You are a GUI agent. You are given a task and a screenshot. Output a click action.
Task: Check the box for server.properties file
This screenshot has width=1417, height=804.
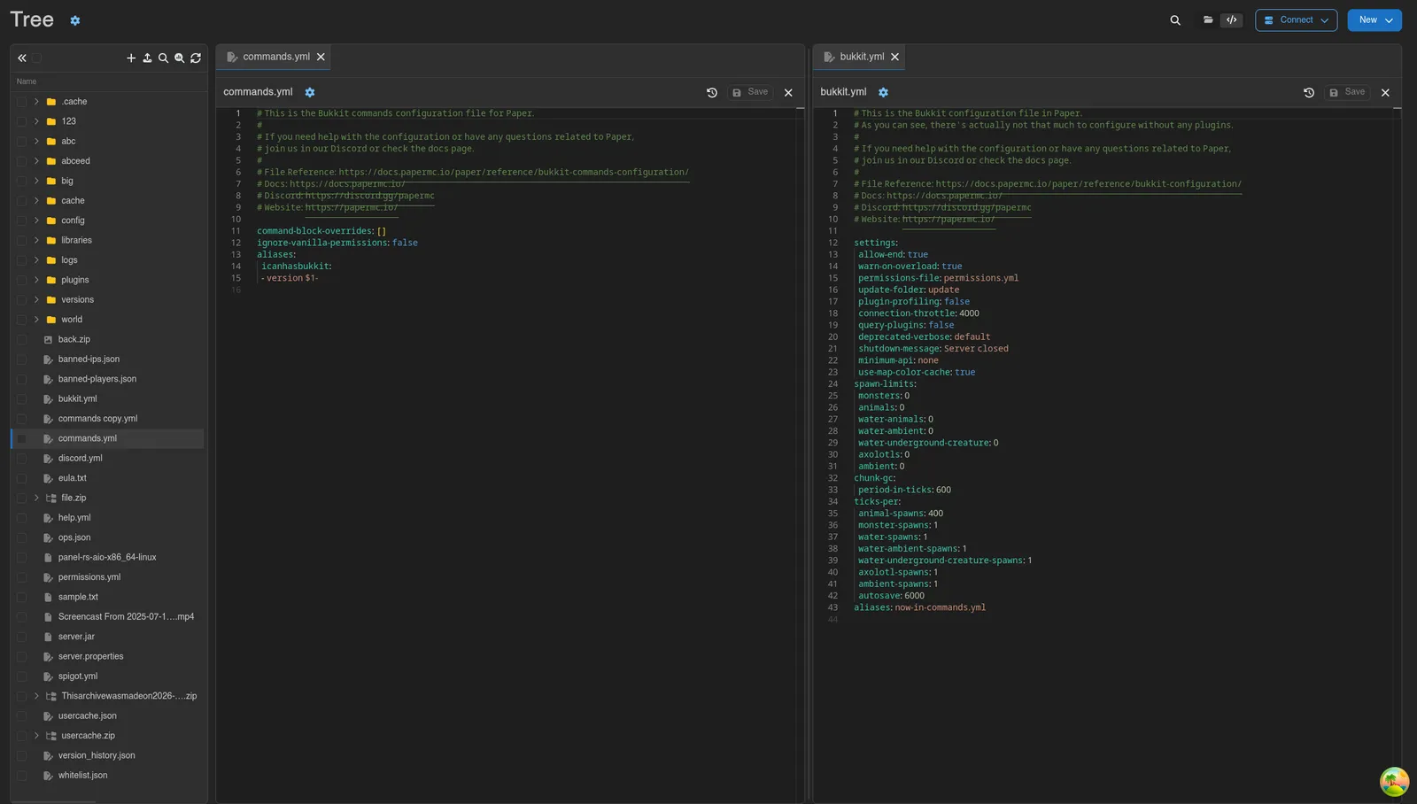click(x=21, y=657)
